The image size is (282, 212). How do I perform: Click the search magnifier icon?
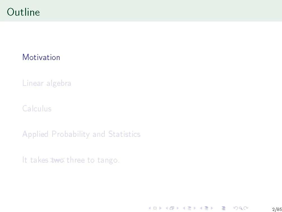[x=240, y=208]
